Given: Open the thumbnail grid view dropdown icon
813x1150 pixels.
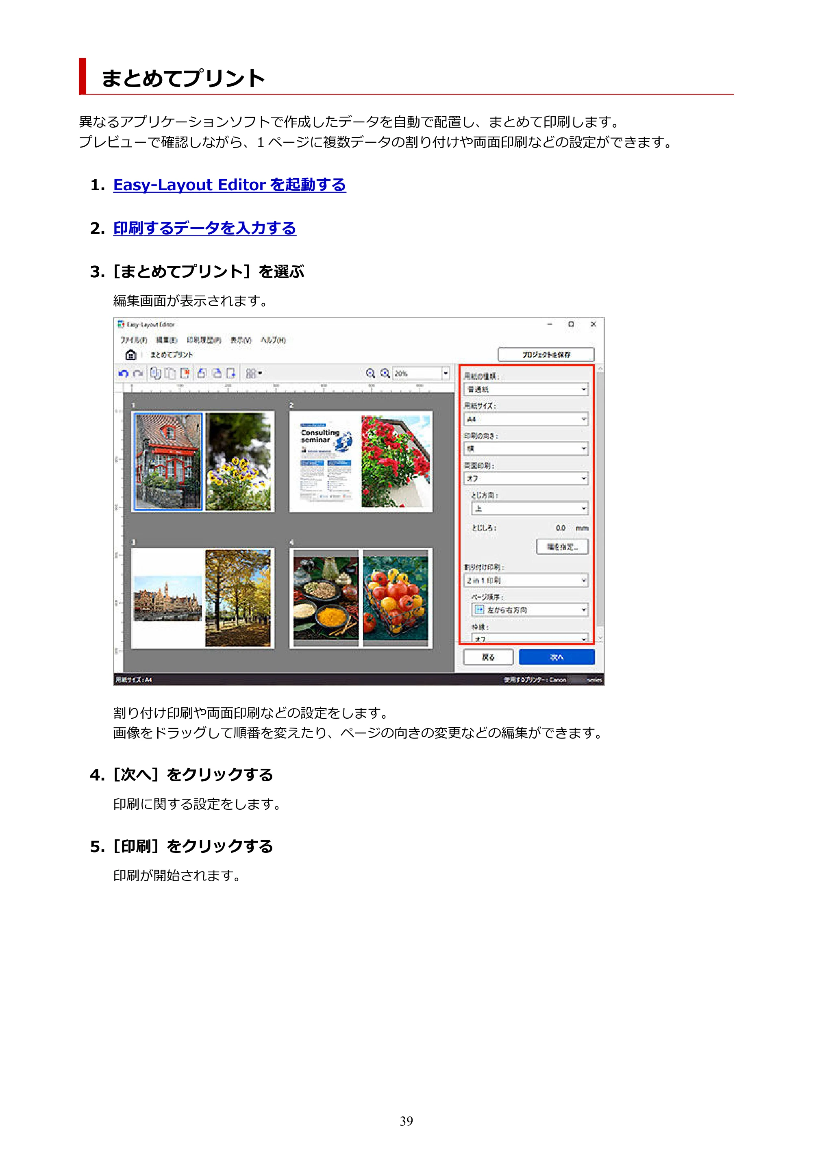Looking at the screenshot, I should (x=254, y=373).
